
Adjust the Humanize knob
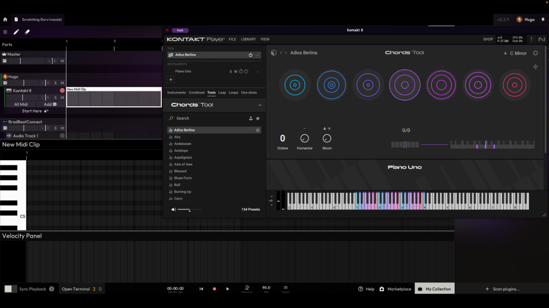click(304, 139)
